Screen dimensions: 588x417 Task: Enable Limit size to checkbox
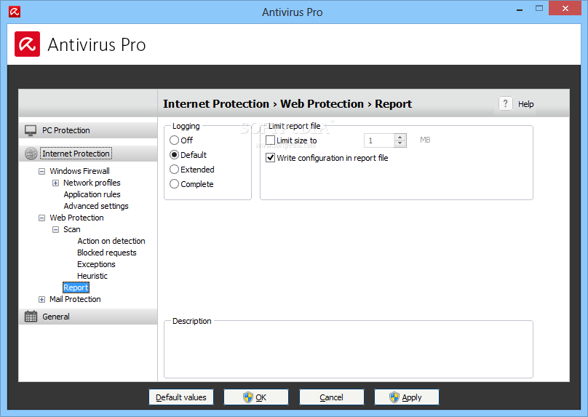click(271, 140)
